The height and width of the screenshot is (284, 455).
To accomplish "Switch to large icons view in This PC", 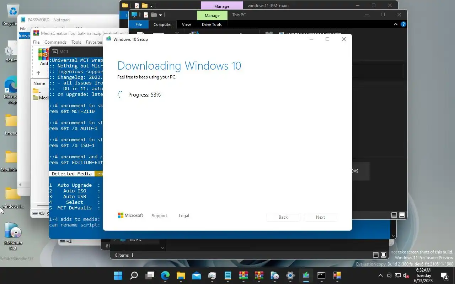I will click(x=402, y=215).
